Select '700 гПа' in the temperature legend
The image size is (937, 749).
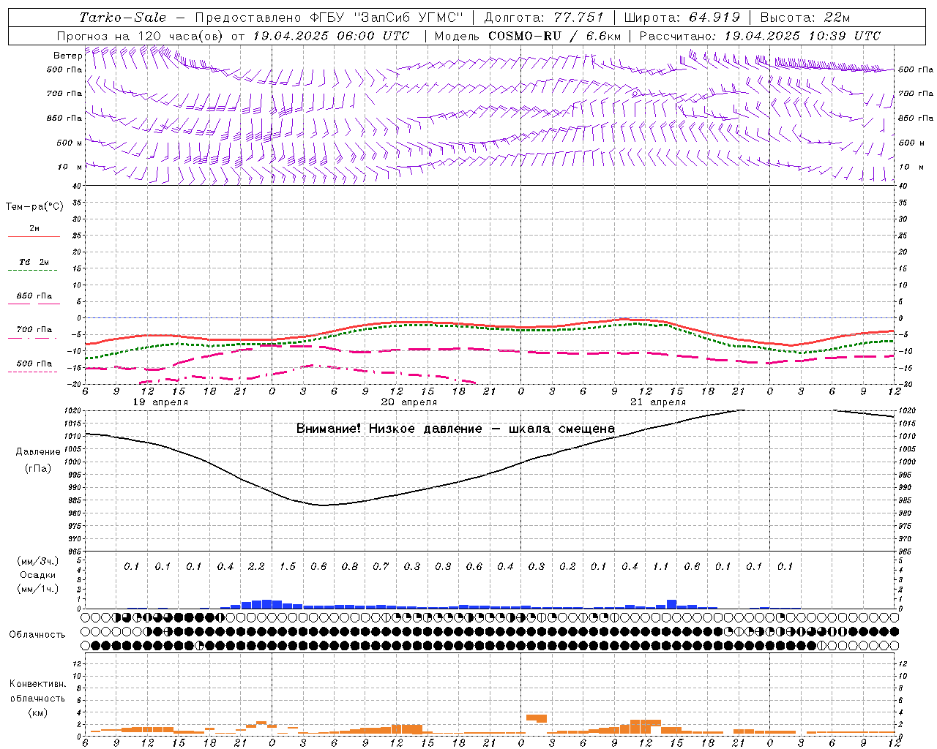tap(34, 330)
